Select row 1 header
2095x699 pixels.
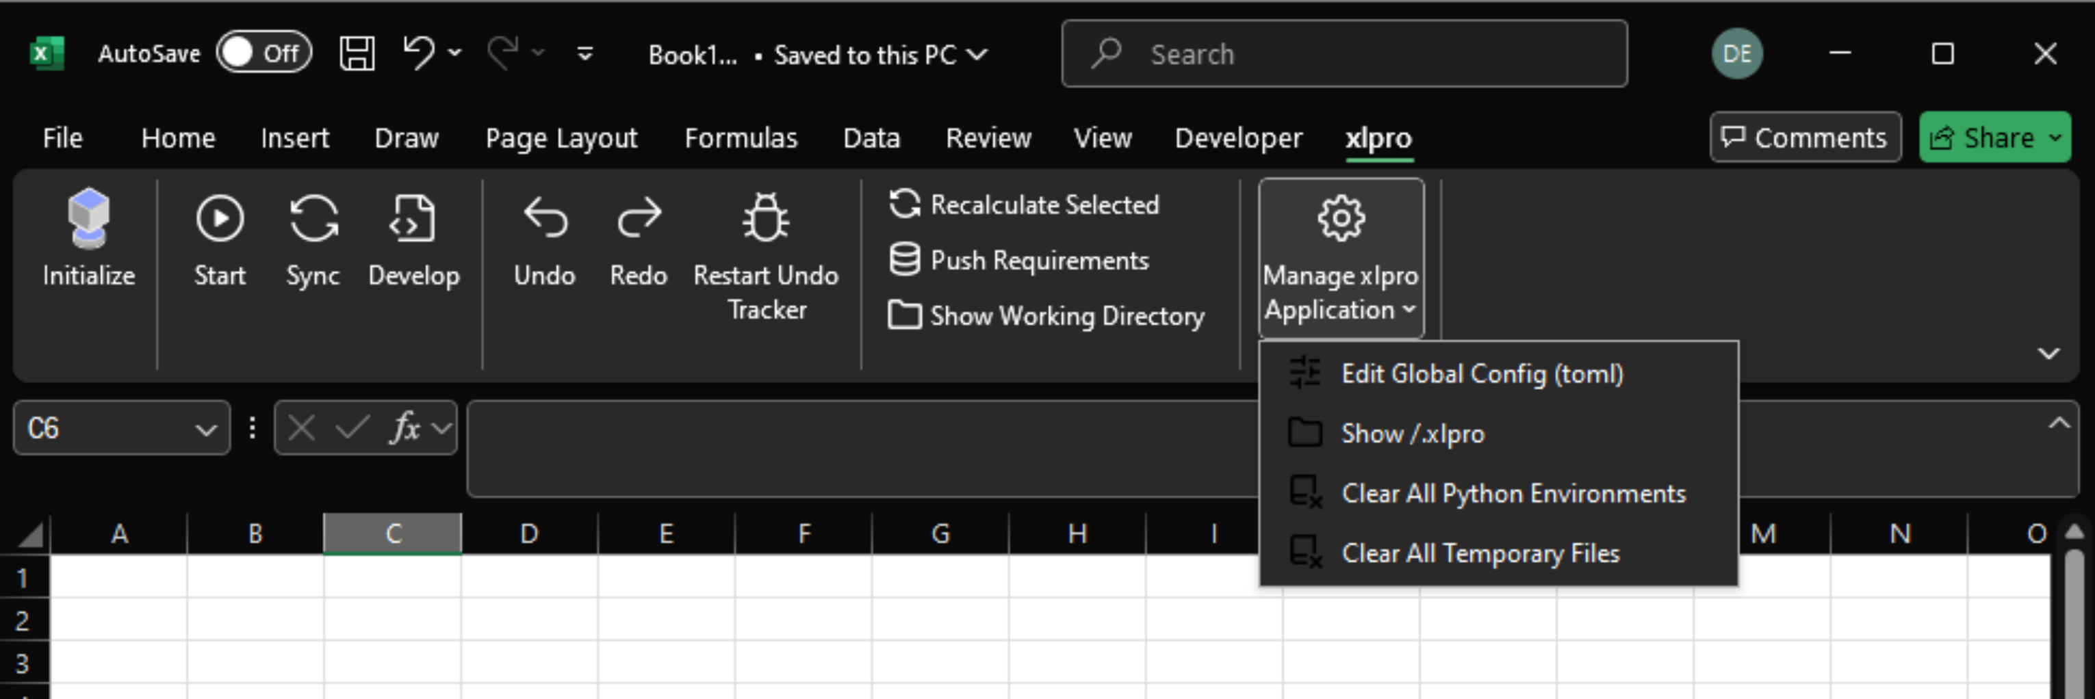pos(23,578)
